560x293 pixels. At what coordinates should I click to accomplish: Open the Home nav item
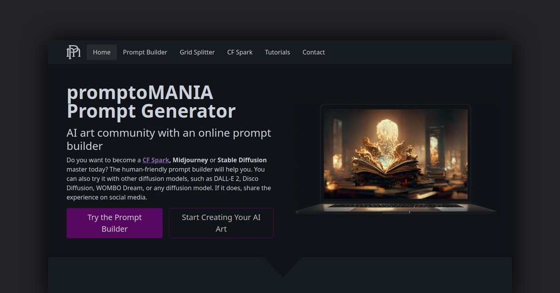102,52
